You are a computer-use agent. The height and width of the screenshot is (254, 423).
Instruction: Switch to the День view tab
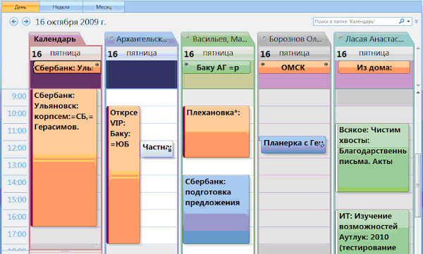click(20, 7)
